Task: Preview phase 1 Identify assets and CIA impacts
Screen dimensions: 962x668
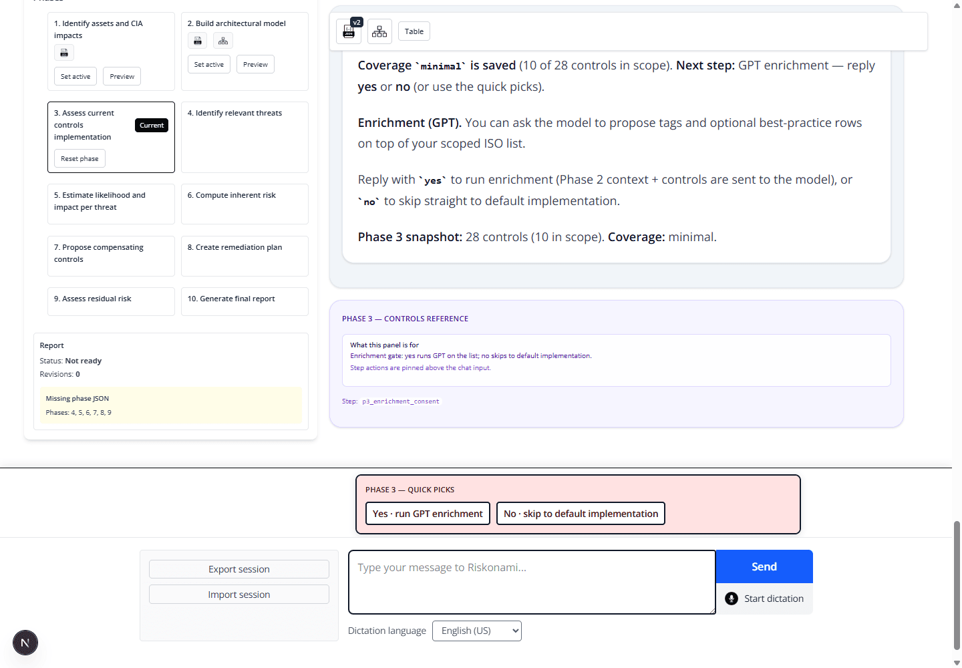Action: [x=122, y=76]
